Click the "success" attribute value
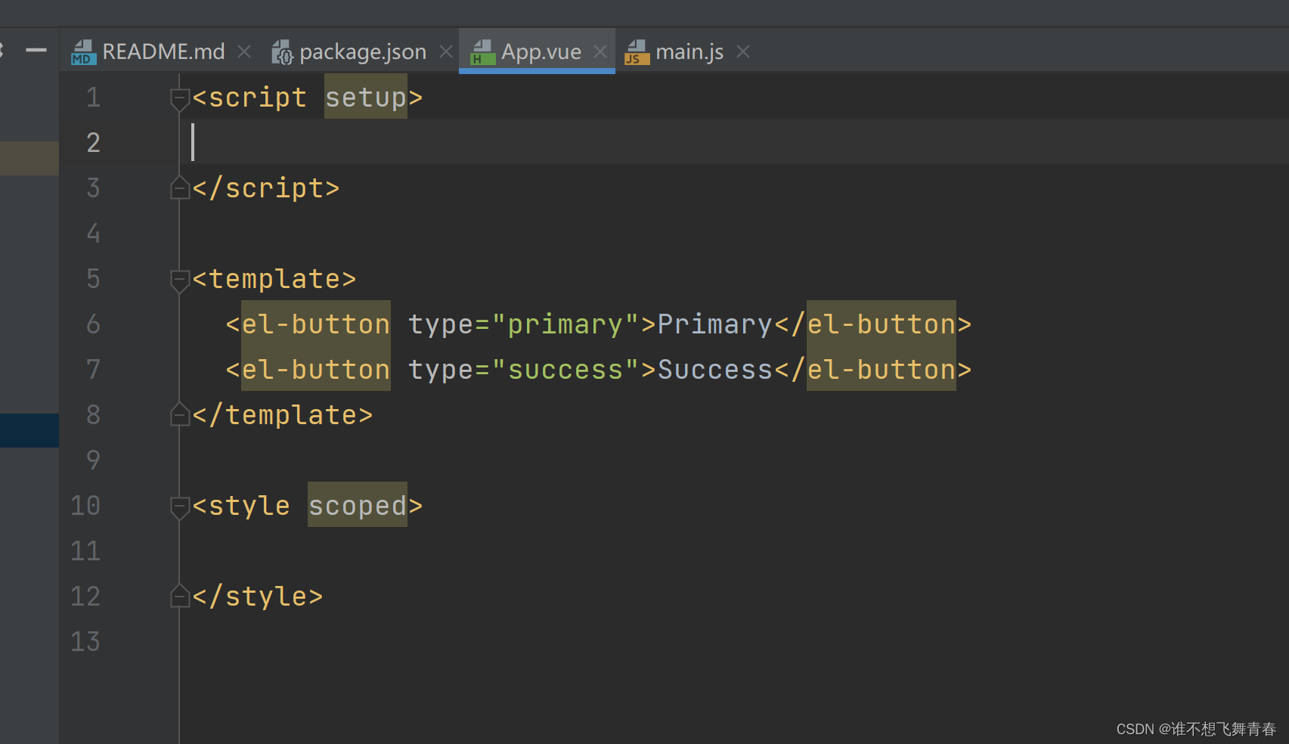 pos(565,369)
